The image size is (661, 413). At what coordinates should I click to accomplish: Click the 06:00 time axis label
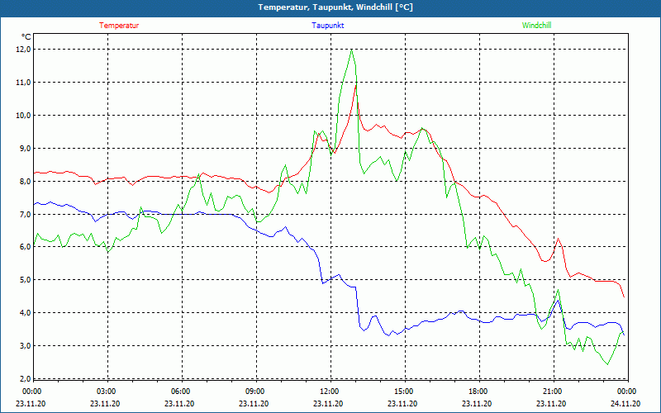(181, 392)
